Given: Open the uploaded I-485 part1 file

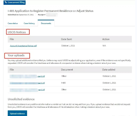Looking at the screenshot, I should pyautogui.click(x=27, y=83).
